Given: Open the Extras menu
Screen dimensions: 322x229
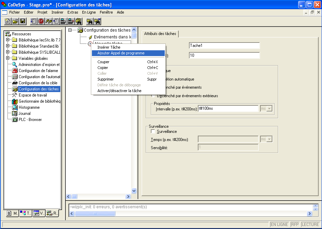Looking at the screenshot, I should click(73, 12).
